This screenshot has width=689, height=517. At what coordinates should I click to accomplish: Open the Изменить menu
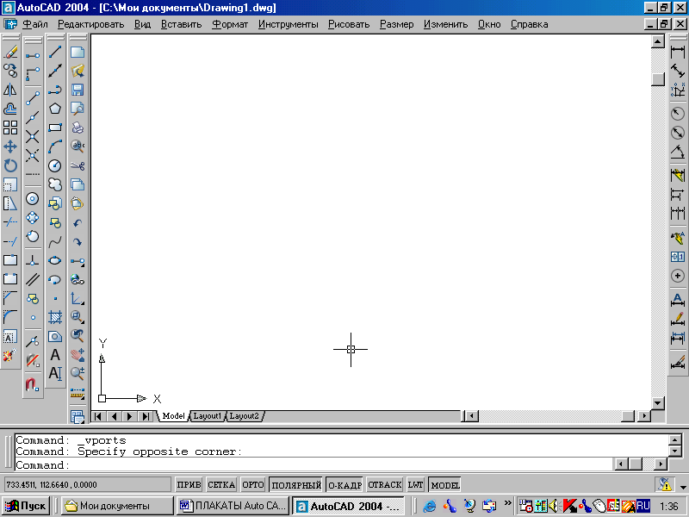click(445, 24)
